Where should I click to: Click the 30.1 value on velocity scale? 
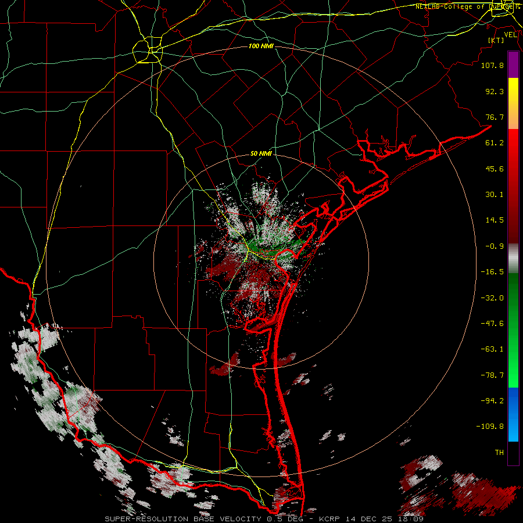tap(495, 195)
